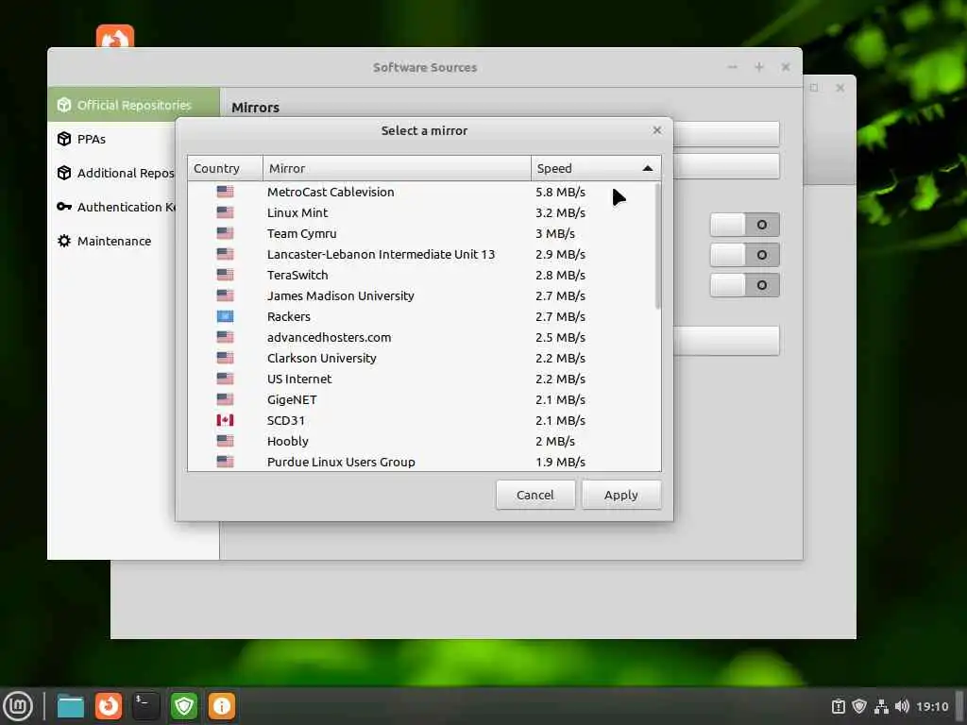
Task: Click the Cancel button
Action: click(x=535, y=495)
